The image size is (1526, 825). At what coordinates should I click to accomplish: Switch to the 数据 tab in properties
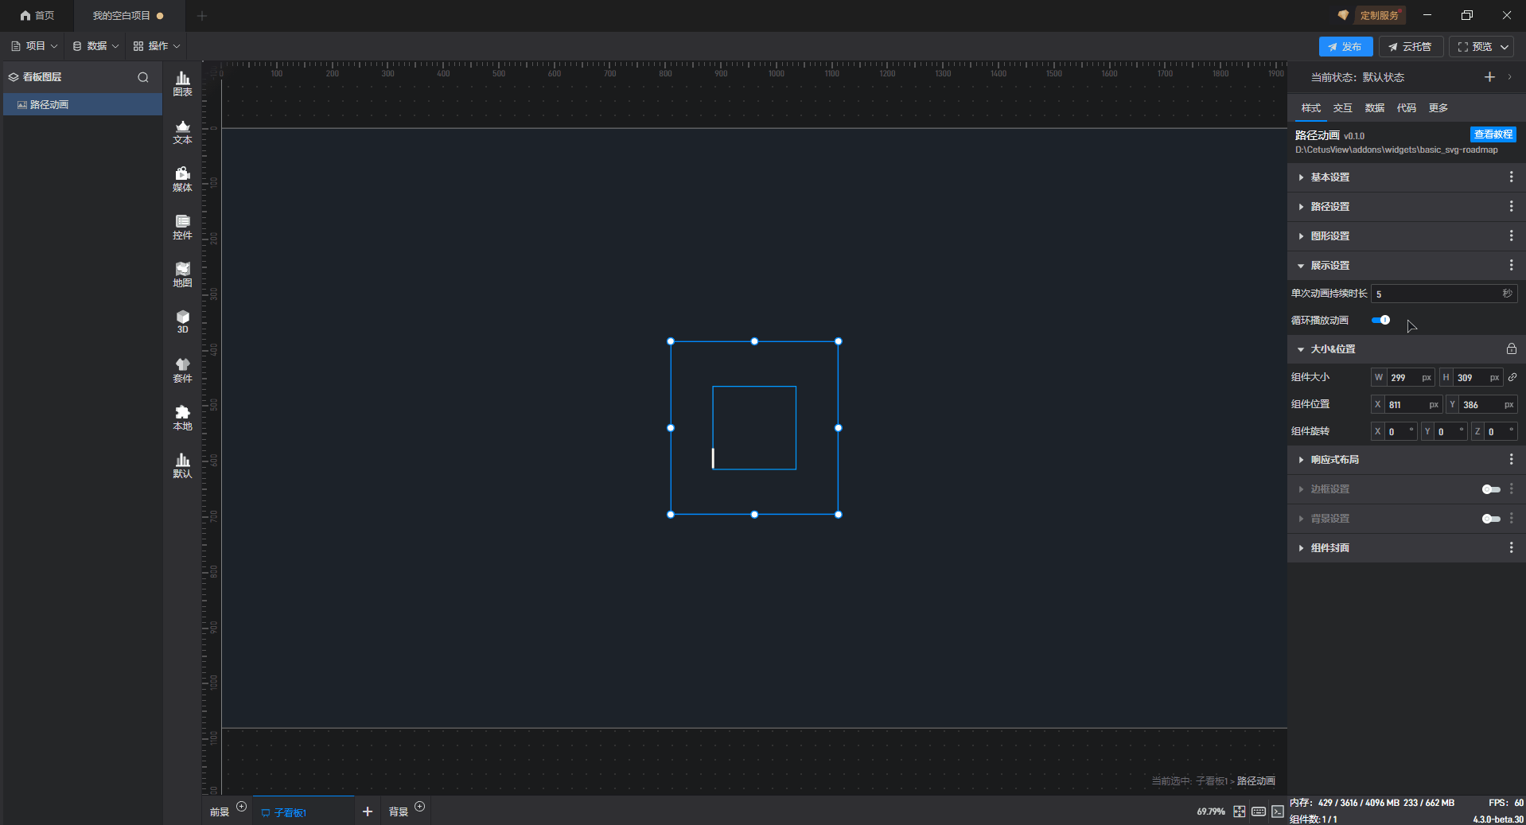(x=1374, y=108)
